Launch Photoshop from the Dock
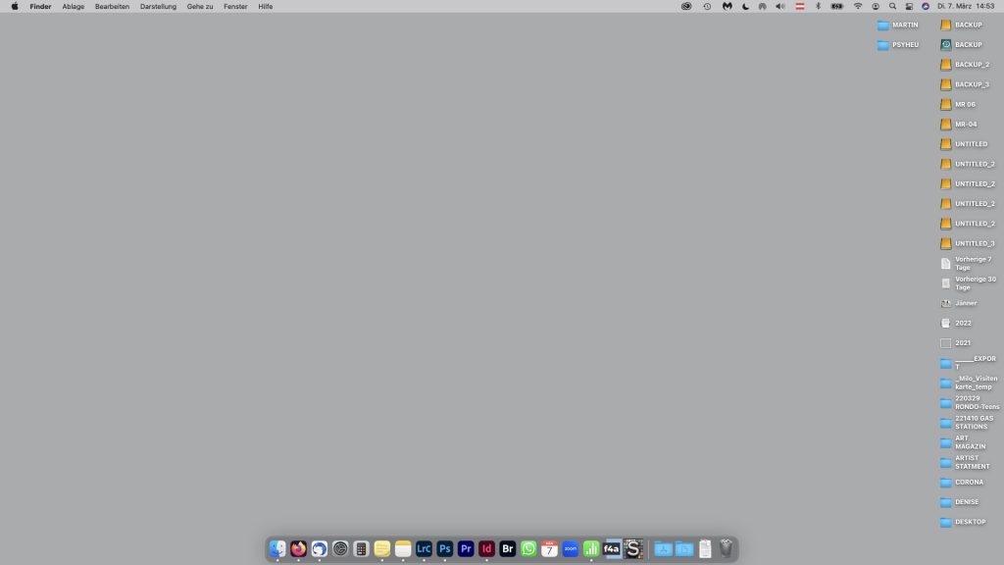This screenshot has width=1004, height=565. 445,549
